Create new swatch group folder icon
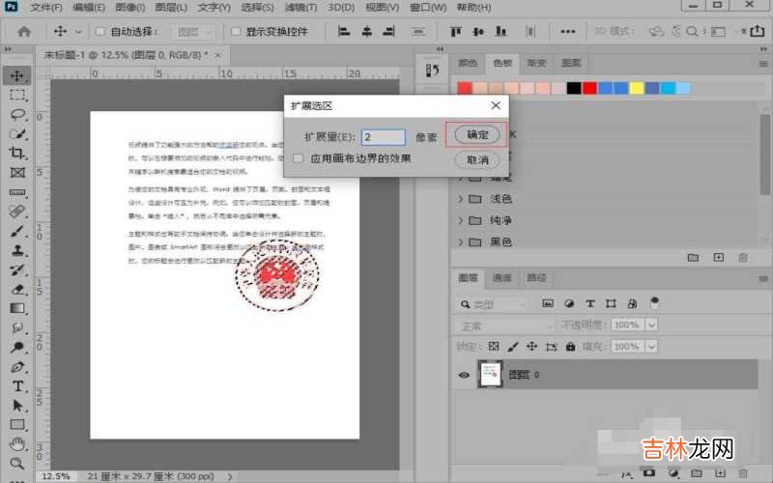Viewport: 773px width, 483px height. coord(693,257)
